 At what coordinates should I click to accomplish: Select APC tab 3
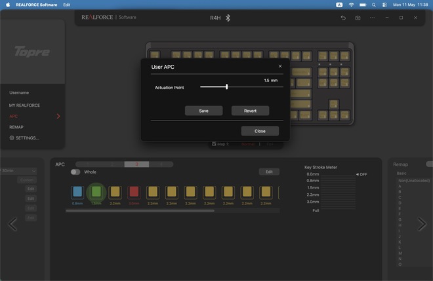tap(136, 164)
